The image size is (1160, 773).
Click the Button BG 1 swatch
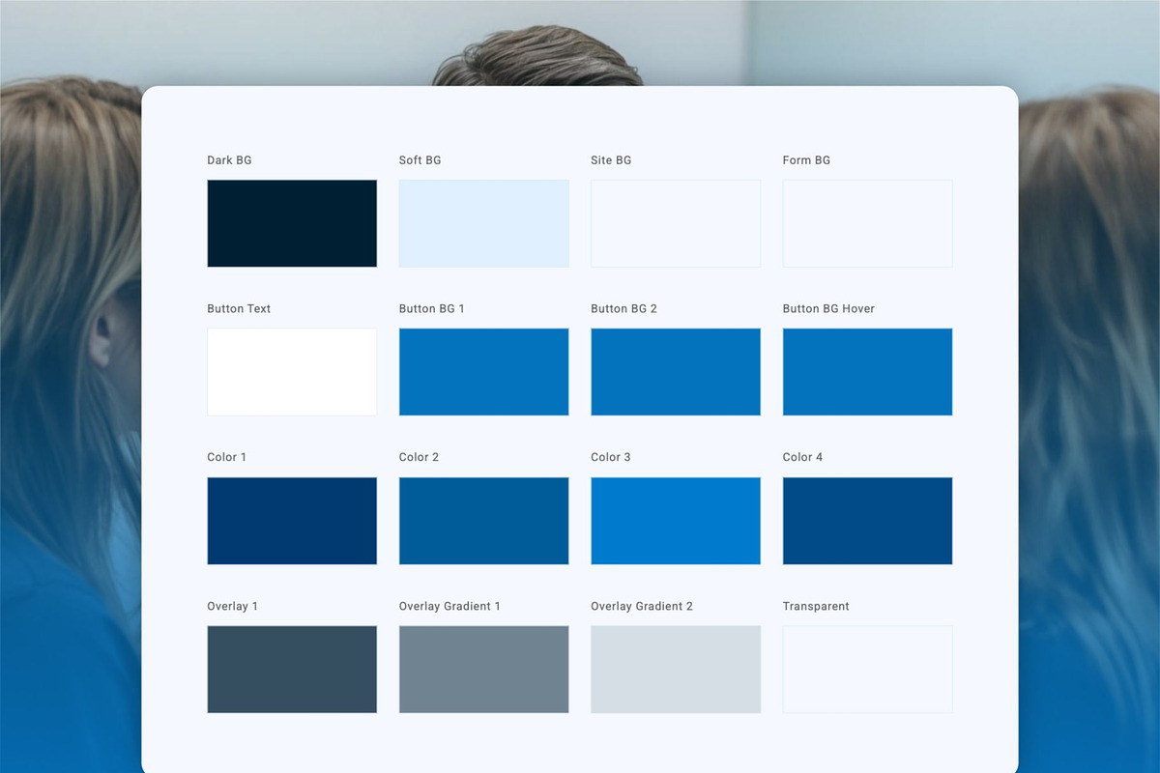pyautogui.click(x=484, y=372)
